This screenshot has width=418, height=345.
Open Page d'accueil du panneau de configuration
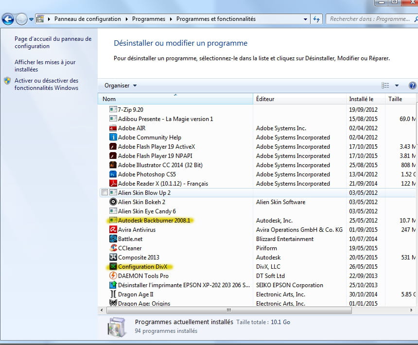pyautogui.click(x=53, y=42)
